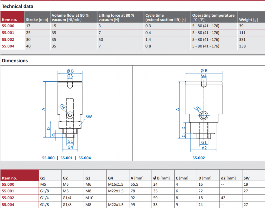Click the blue "55.002" caption under right drawing

[x=199, y=158]
